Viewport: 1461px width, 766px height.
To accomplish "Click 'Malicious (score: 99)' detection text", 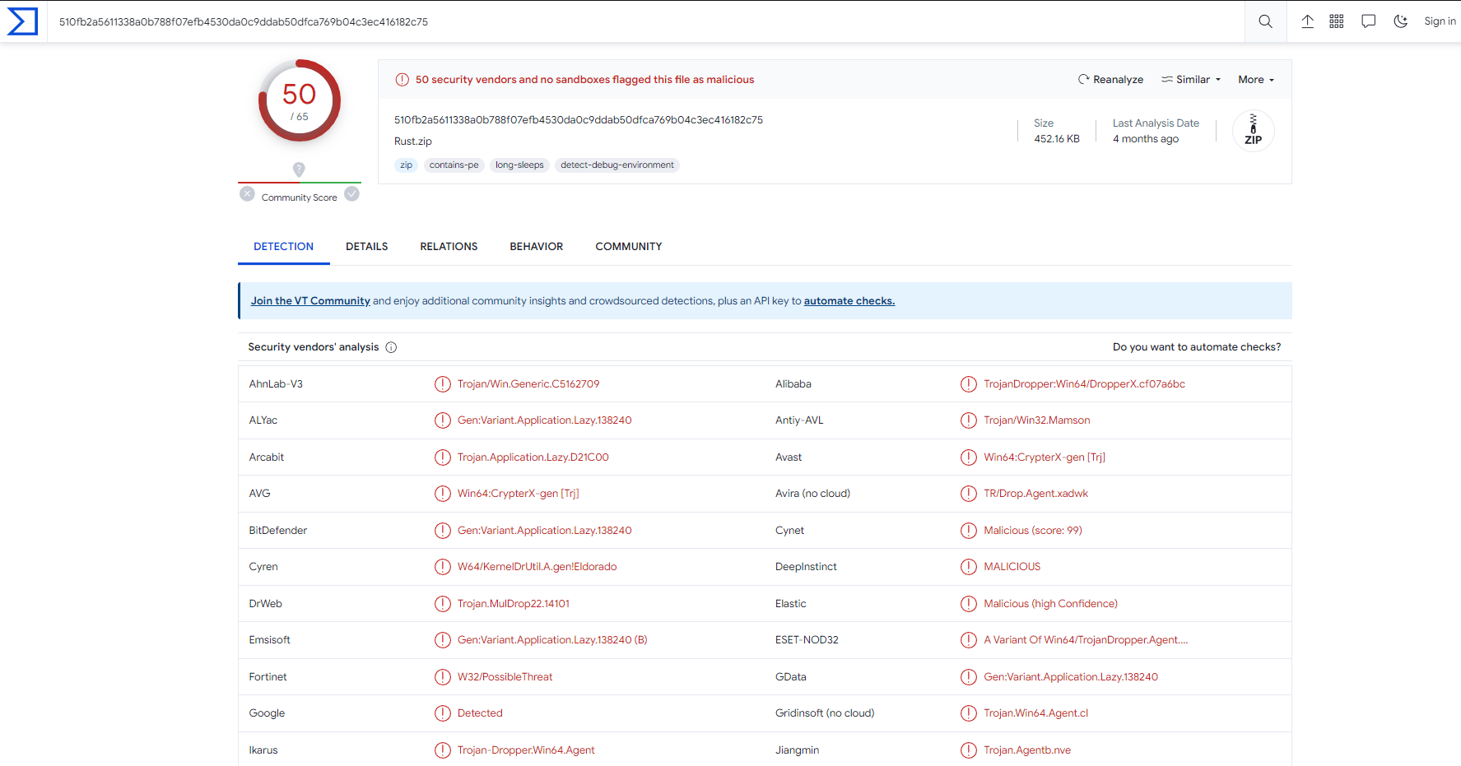I will [x=1033, y=531].
